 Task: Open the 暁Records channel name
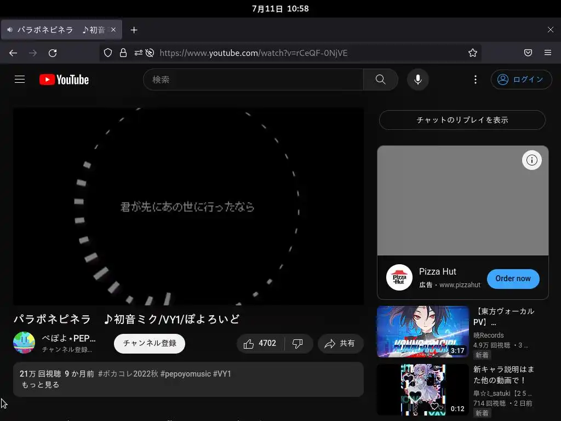pos(488,335)
